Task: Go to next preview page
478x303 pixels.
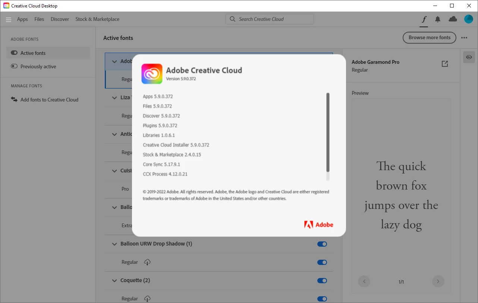Action: [x=438, y=281]
